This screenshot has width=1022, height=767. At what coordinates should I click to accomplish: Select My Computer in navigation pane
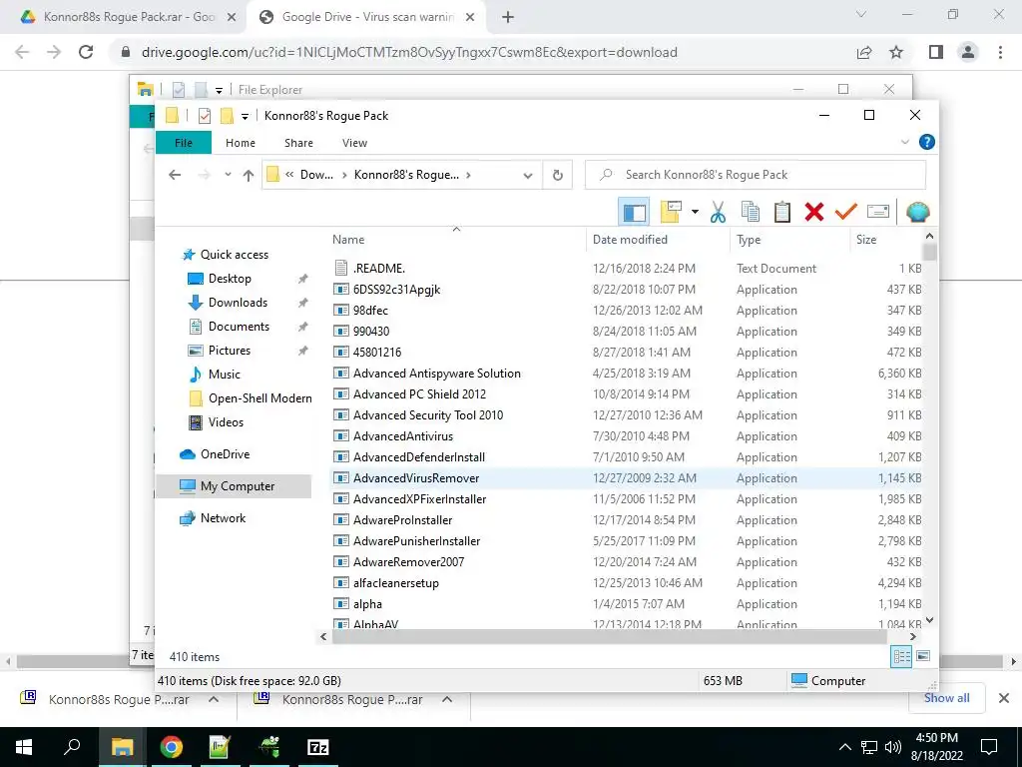click(234, 486)
